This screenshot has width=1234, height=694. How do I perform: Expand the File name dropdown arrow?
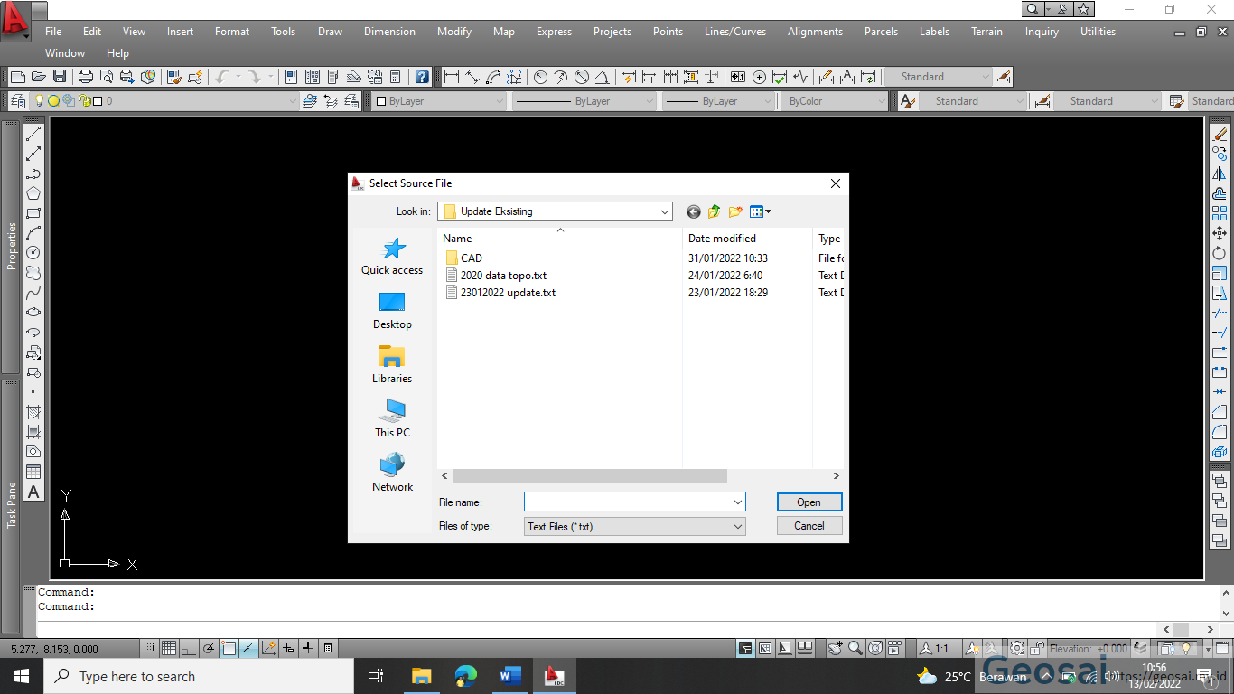738,502
